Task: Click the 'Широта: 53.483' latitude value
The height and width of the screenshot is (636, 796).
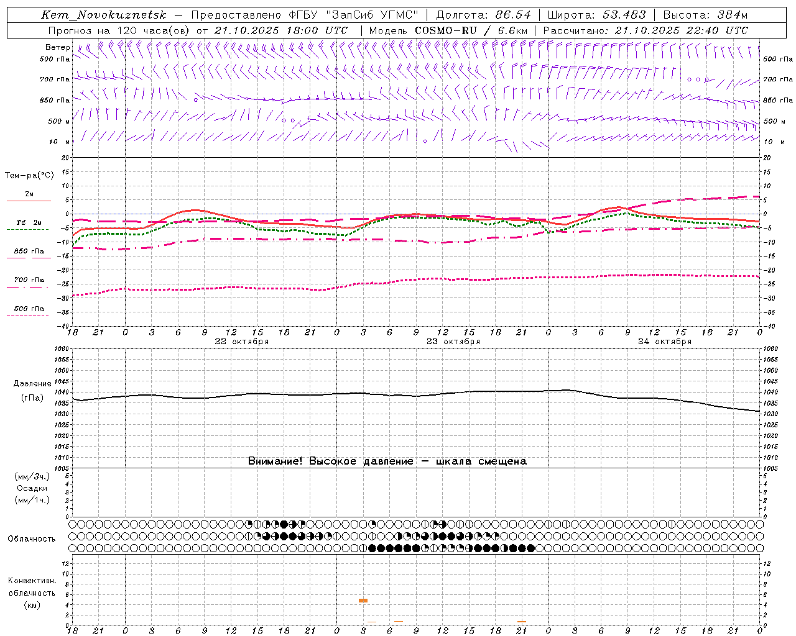Action: [597, 15]
